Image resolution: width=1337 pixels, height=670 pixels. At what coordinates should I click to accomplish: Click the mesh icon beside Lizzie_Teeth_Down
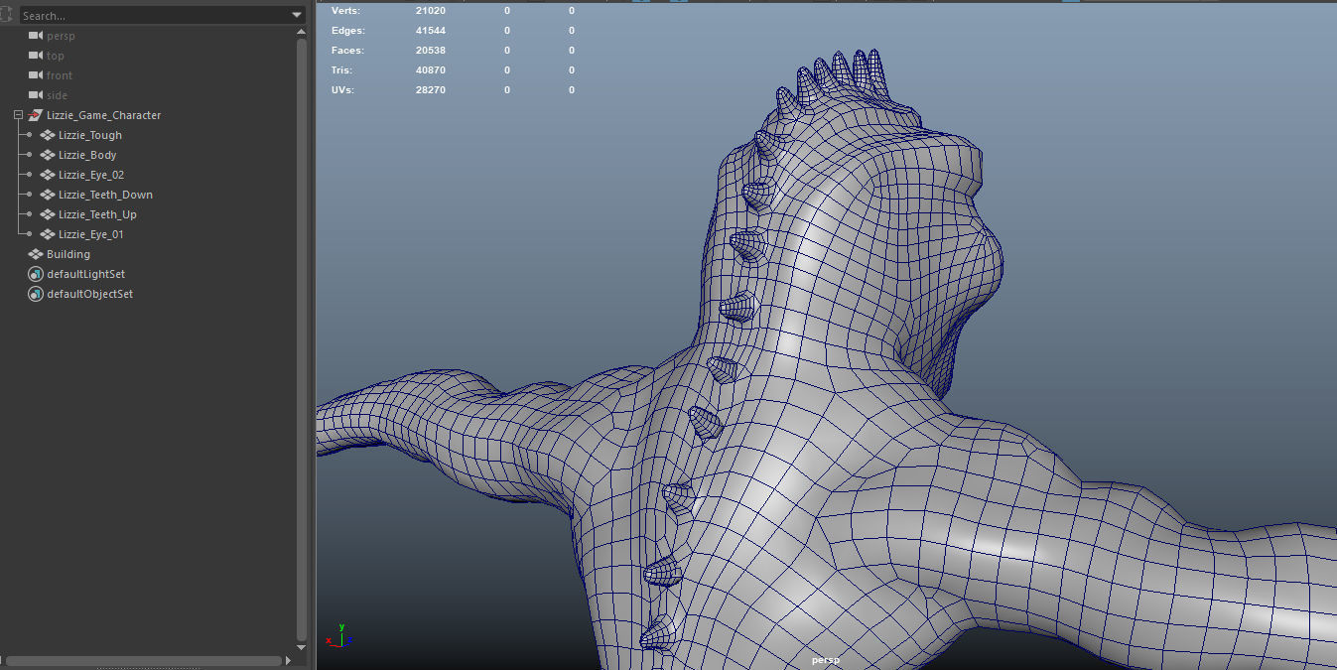[x=48, y=195]
